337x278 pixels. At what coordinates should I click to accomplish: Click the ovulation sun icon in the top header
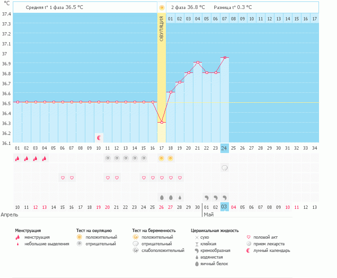coord(162,8)
